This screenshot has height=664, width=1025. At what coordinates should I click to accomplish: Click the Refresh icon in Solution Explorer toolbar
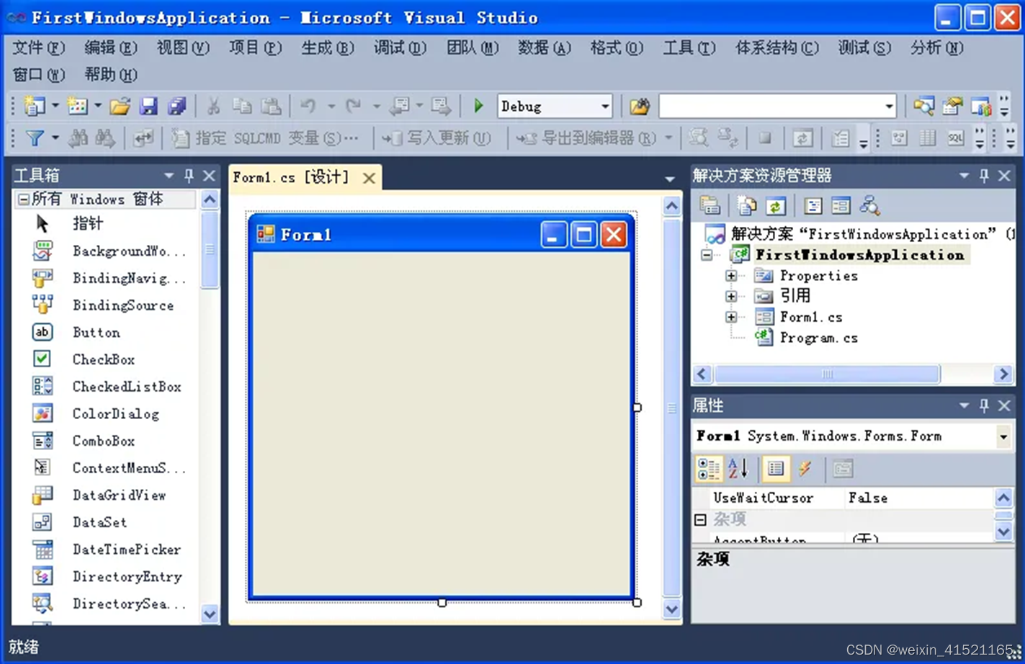[x=775, y=206]
